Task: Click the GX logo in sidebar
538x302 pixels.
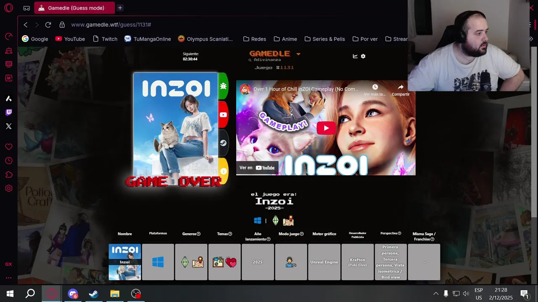Action: click(x=8, y=264)
